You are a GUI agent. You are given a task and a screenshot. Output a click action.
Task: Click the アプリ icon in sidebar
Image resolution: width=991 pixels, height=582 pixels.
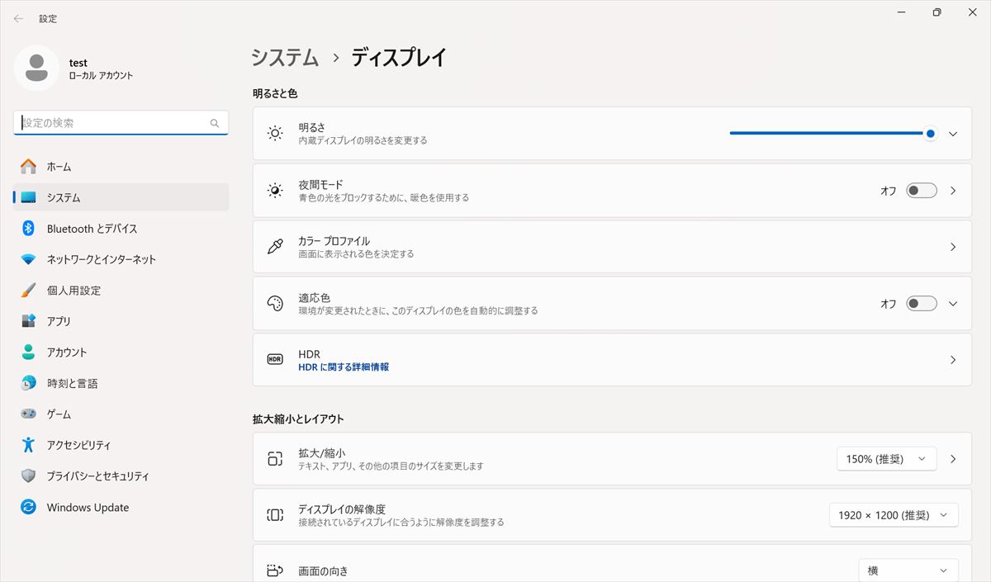29,321
